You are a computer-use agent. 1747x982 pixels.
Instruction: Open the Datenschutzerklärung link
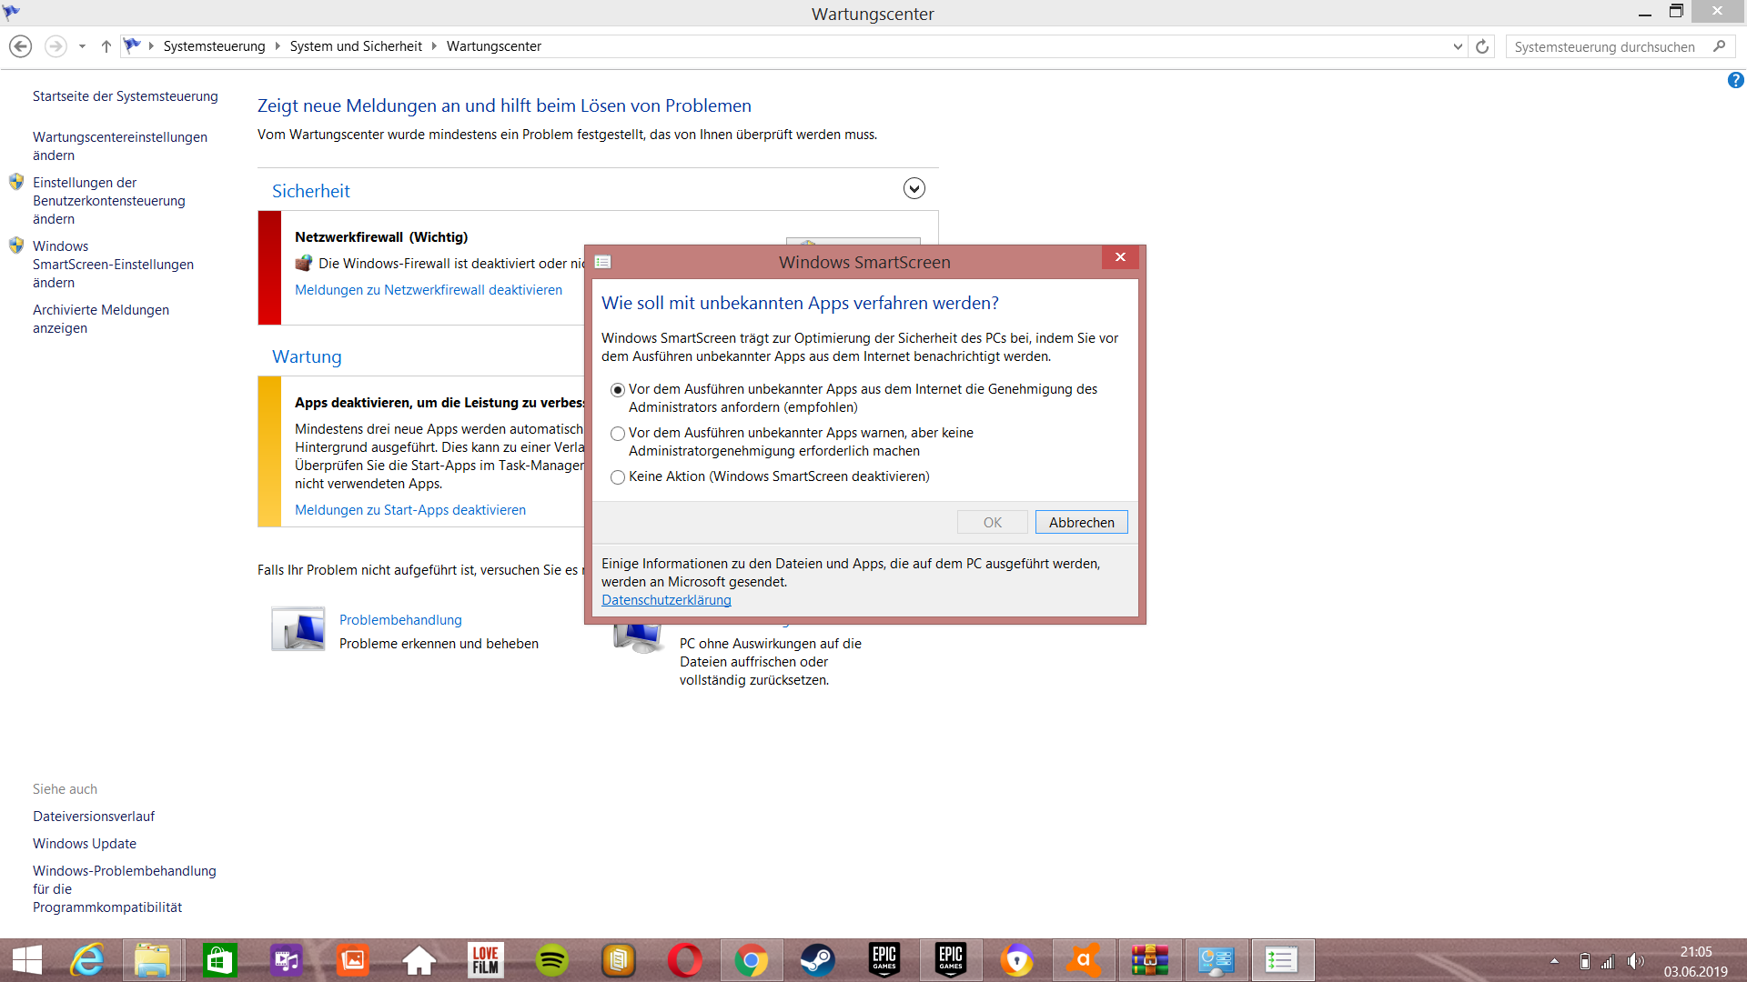pos(666,600)
